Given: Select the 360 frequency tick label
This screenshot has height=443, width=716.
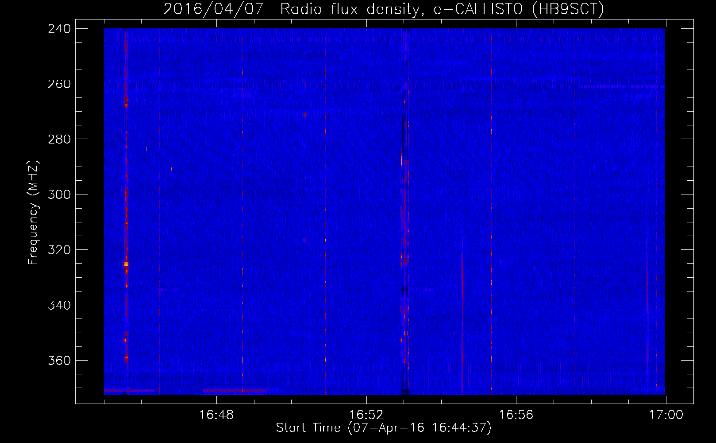Looking at the screenshot, I should (x=59, y=361).
